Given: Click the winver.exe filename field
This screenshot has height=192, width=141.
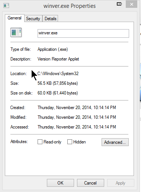Looking at the screenshot, I should pos(83,33).
